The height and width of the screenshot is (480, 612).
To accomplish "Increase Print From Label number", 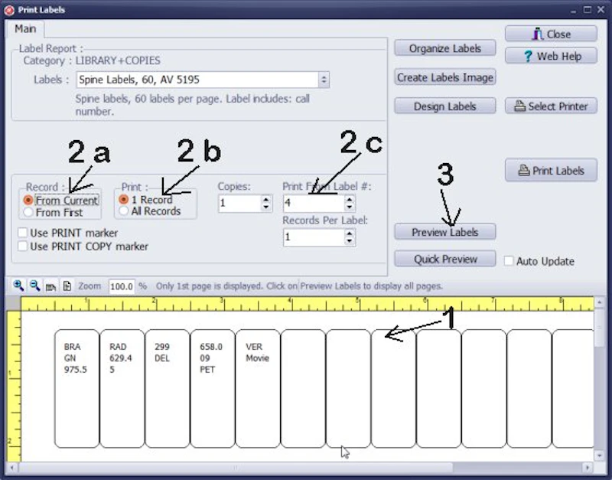I will point(350,199).
